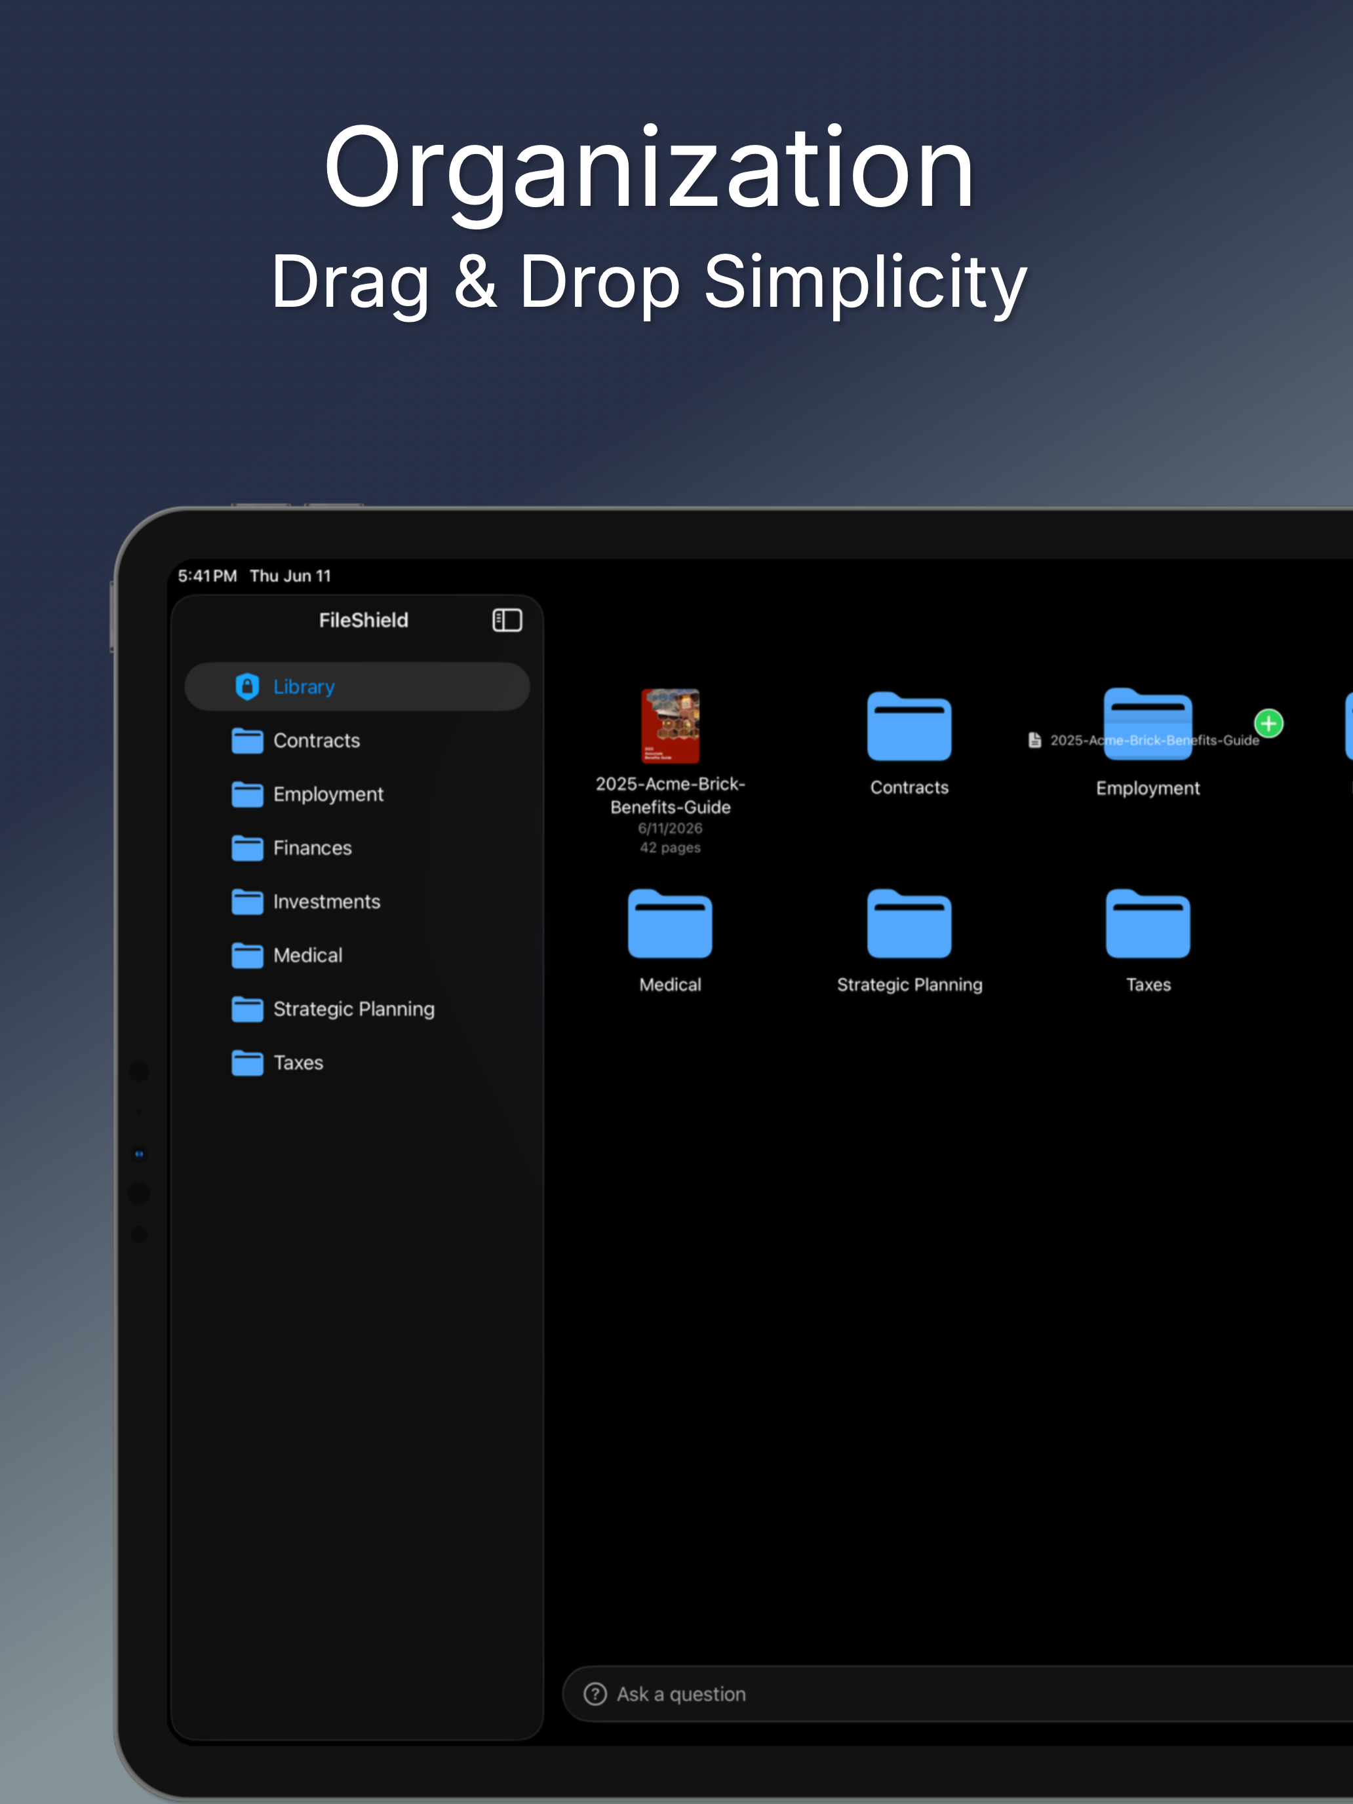Open Strategic Planning in the sidebar
Image resolution: width=1353 pixels, height=1804 pixels.
pyautogui.click(x=357, y=1009)
